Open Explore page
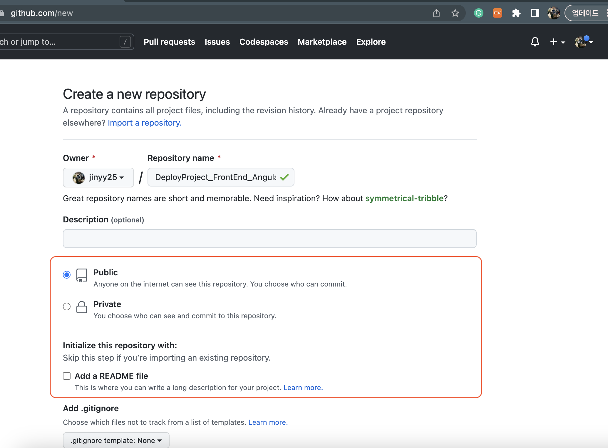 (371, 42)
